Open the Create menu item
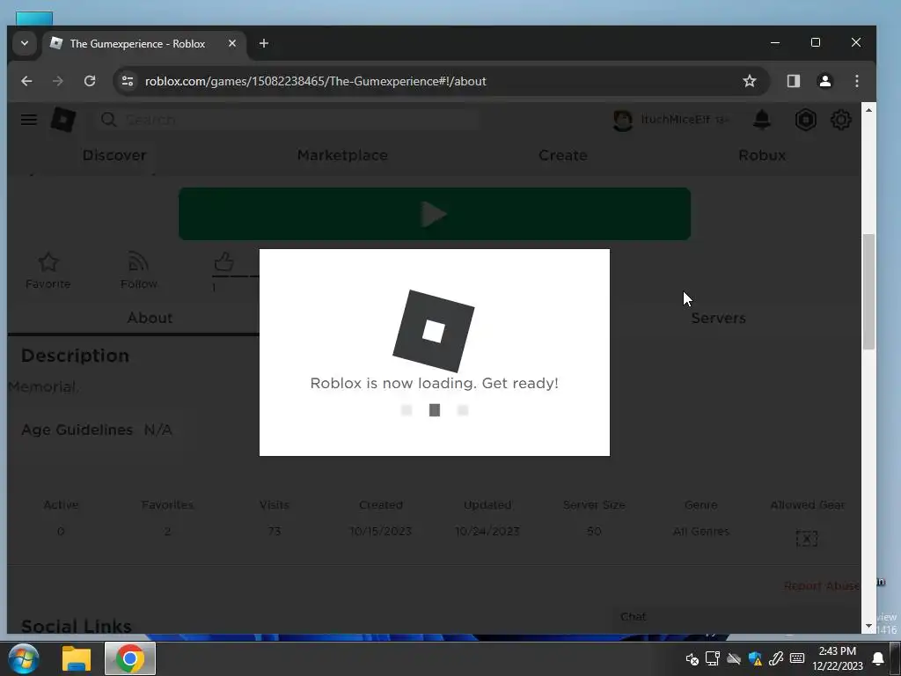The height and width of the screenshot is (676, 901). pyautogui.click(x=562, y=155)
